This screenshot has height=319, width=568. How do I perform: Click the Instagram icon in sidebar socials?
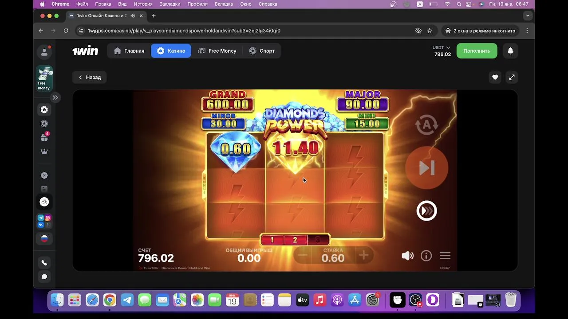pos(48,218)
